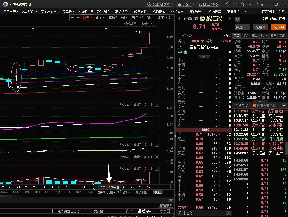Open the mail messages icon
The width and height of the screenshot is (288, 217).
(235, 4)
